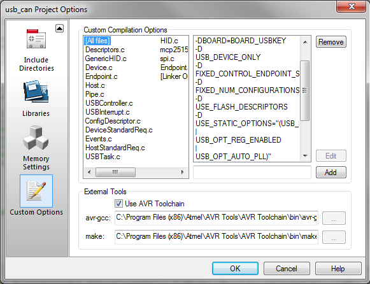
Task: Toggle Use AVR Toolchain checkbox
Action: [118, 203]
